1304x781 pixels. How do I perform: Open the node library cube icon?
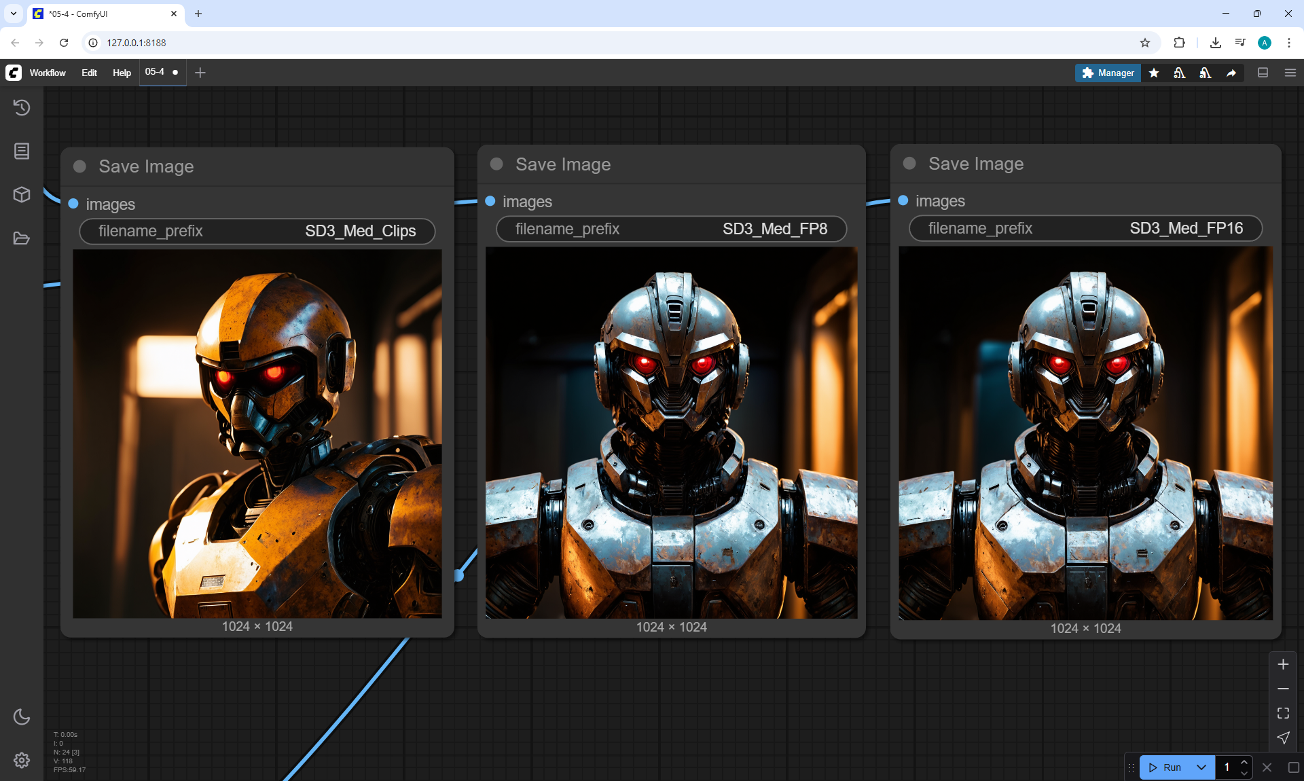(x=22, y=195)
